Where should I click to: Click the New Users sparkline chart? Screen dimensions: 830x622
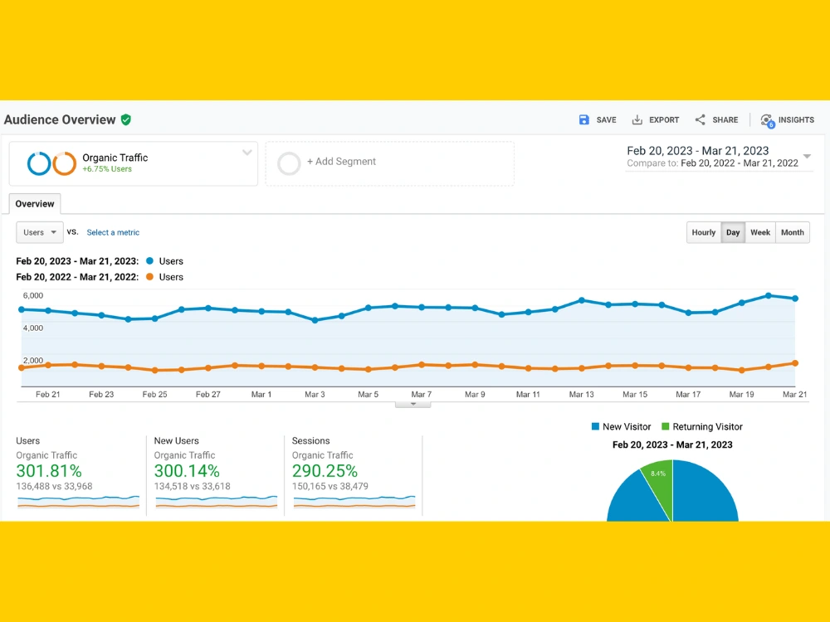point(216,502)
